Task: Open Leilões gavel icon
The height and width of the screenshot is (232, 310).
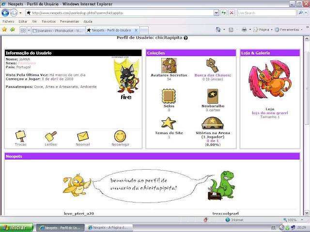Action: click(50, 136)
